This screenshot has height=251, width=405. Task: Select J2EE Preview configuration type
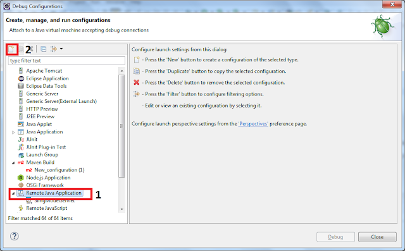(x=40, y=116)
